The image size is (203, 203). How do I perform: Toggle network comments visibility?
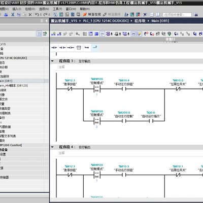[x=133, y=34]
